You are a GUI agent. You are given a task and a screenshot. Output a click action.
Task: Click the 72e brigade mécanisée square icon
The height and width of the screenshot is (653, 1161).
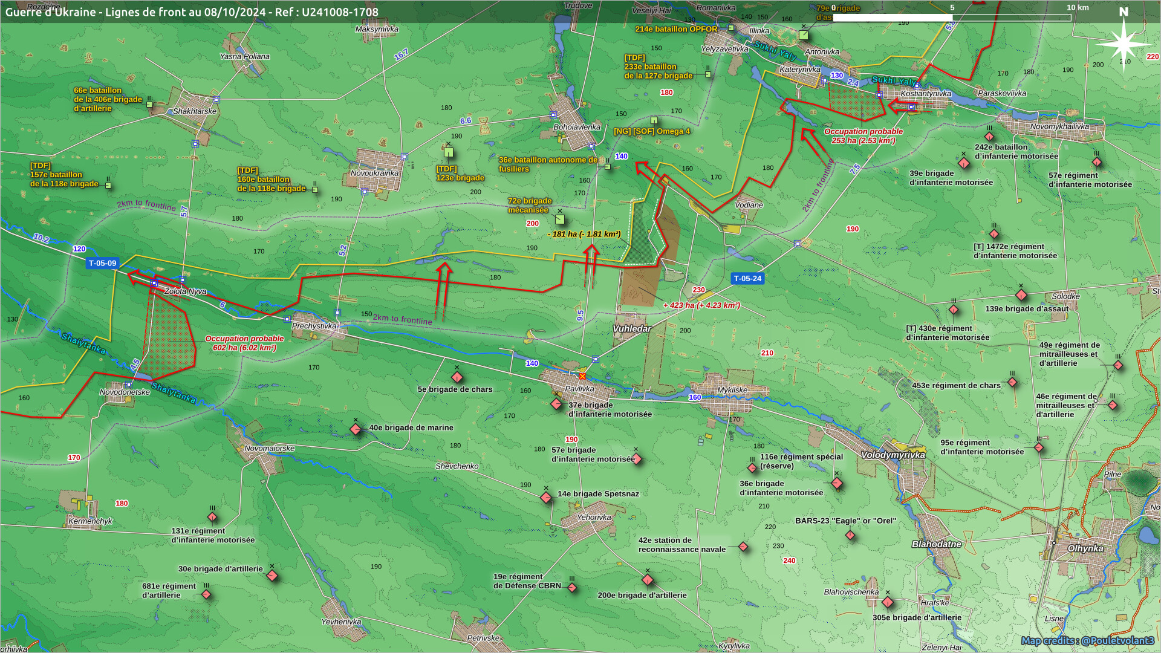[x=560, y=219]
